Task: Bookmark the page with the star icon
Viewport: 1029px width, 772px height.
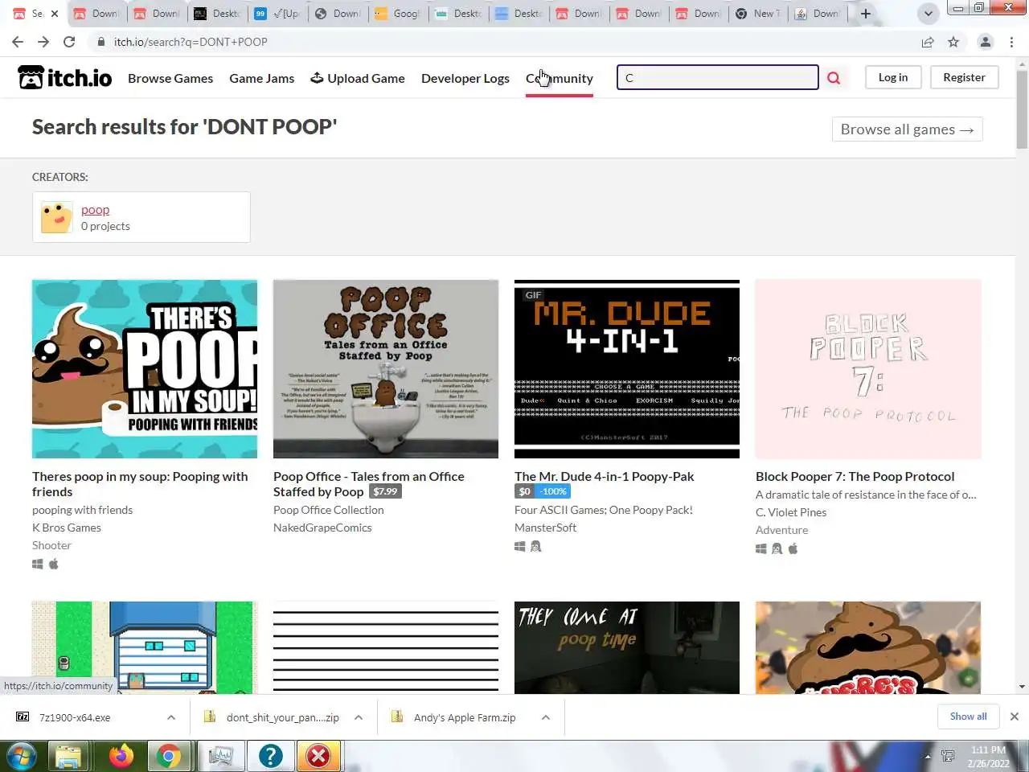Action: (x=953, y=42)
